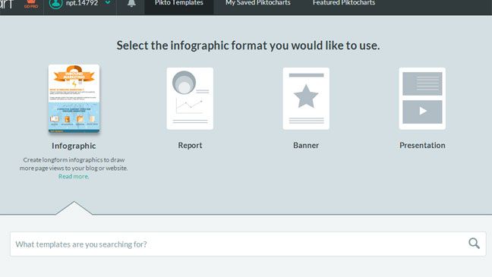Open the notifications bell
This screenshot has height=277, width=492.
click(131, 4)
